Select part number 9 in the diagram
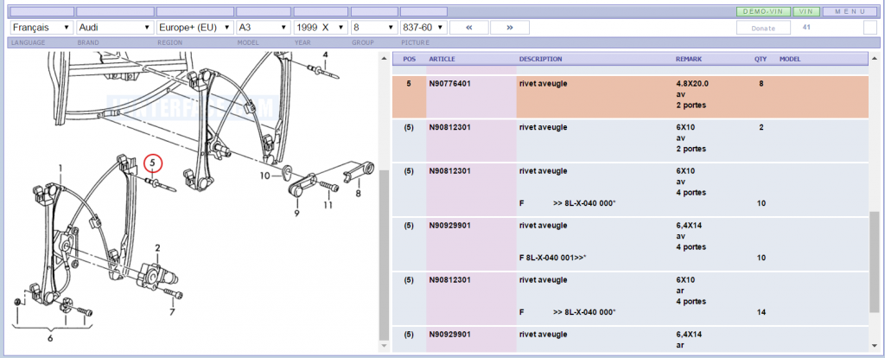This screenshot has height=358, width=885. coord(296,213)
